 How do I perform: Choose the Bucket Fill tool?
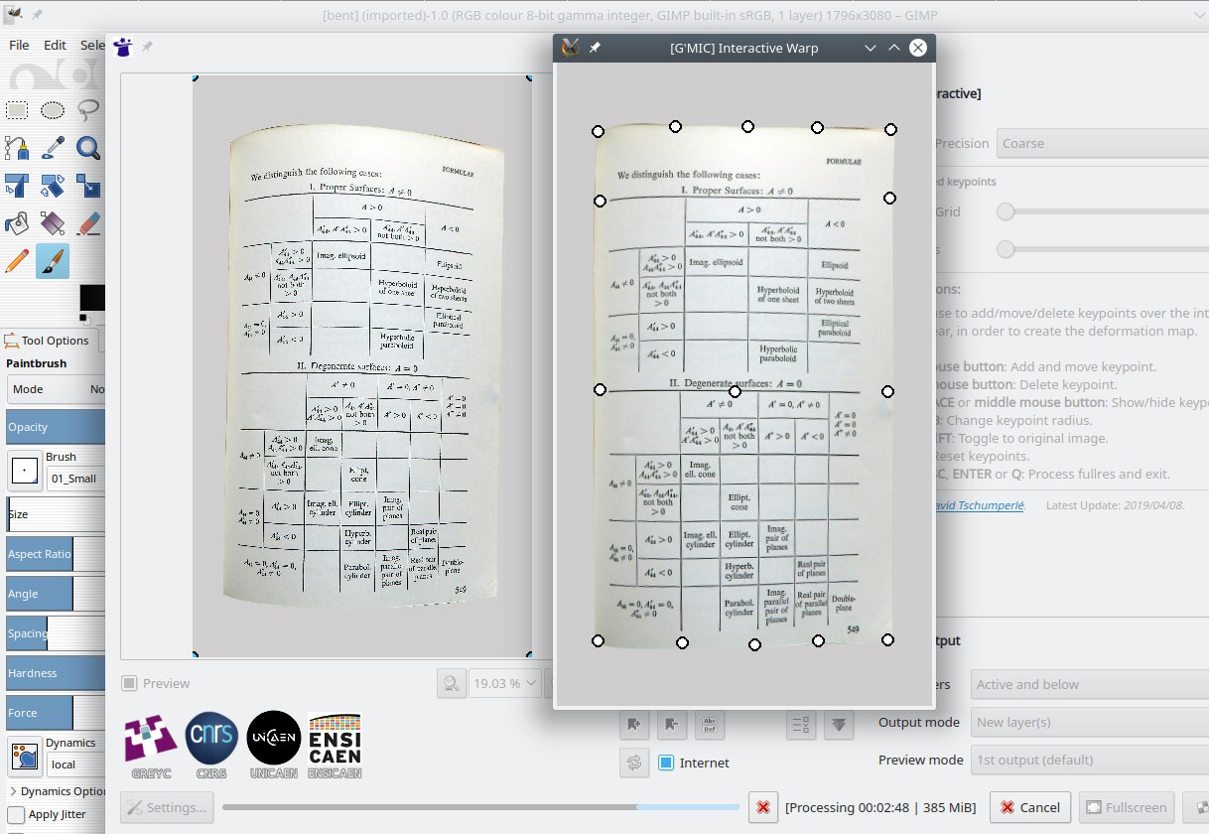17,223
